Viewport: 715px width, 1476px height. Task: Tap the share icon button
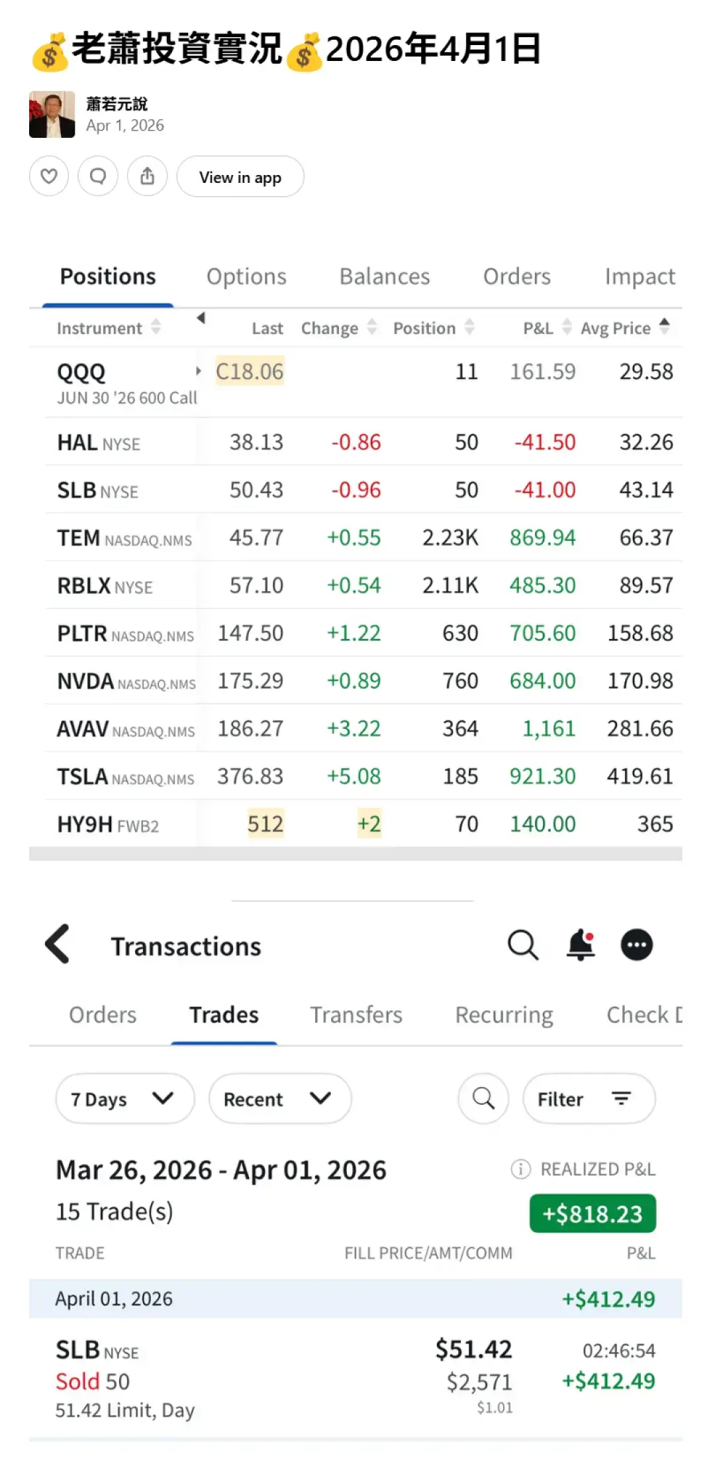pos(147,176)
